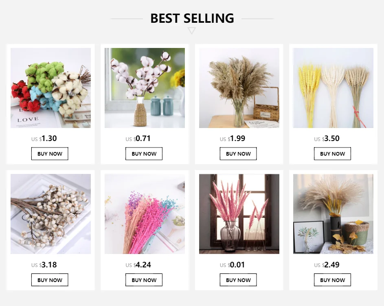This screenshot has width=384, height=306.
Task: Open the beige pampas grass product image
Action: point(239,88)
